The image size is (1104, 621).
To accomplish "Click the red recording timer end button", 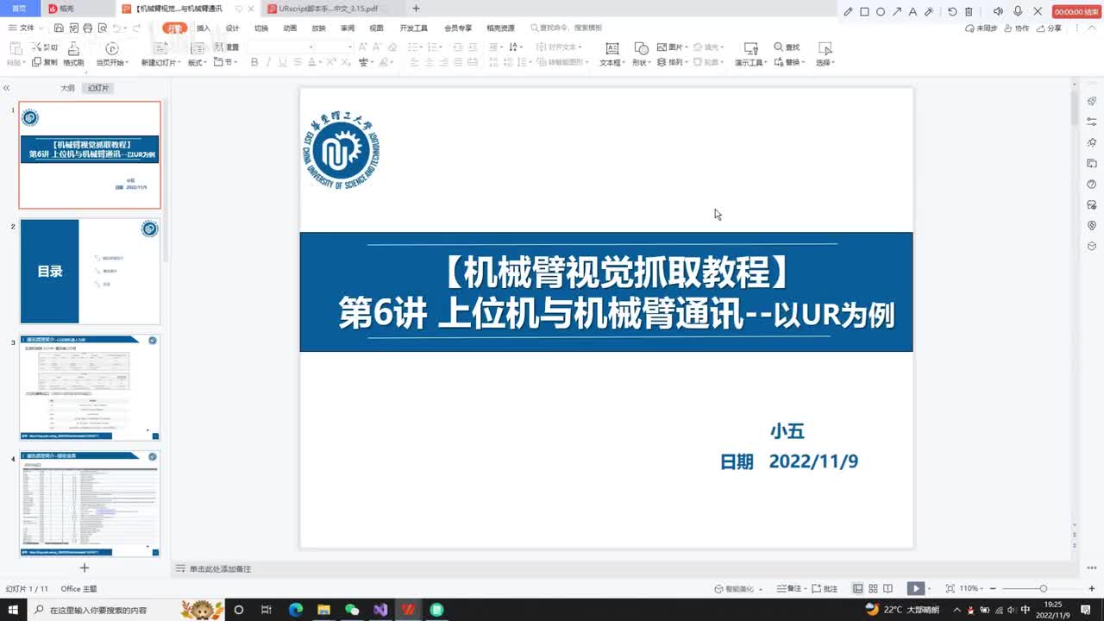I will pos(1076,11).
